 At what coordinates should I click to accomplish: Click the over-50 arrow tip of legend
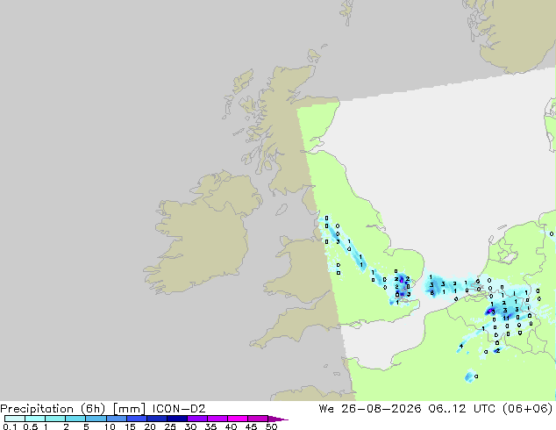click(x=278, y=419)
